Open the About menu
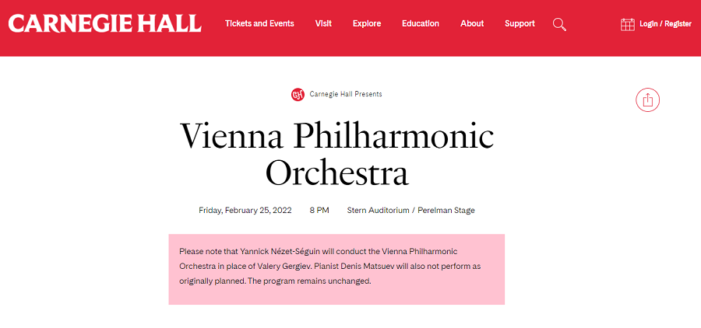The image size is (701, 328). click(472, 23)
